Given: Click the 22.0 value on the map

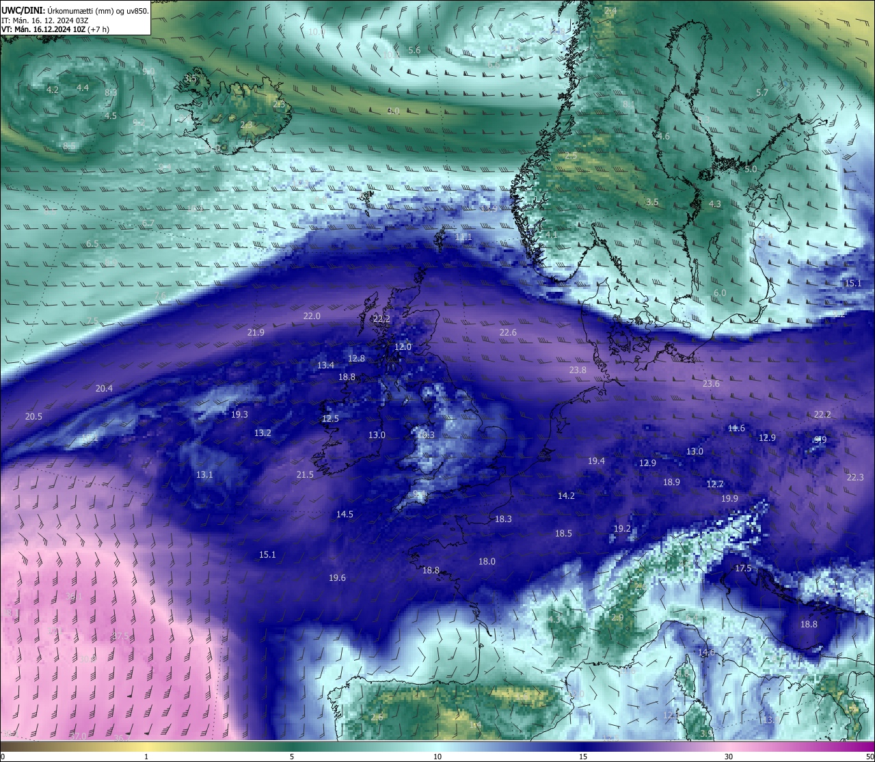Looking at the screenshot, I should [312, 316].
